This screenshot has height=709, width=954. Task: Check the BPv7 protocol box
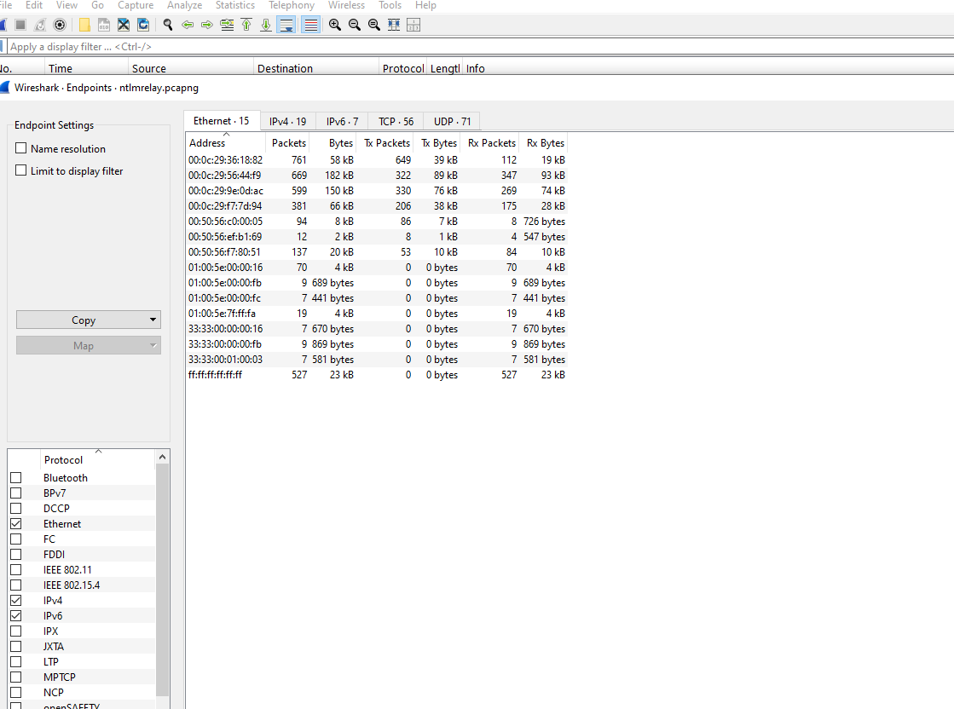coord(16,493)
